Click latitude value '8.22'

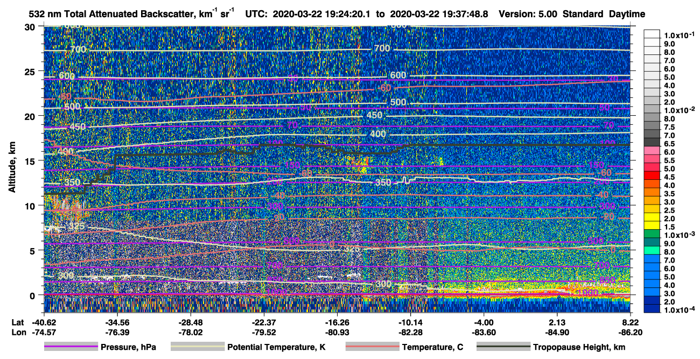pyautogui.click(x=631, y=322)
